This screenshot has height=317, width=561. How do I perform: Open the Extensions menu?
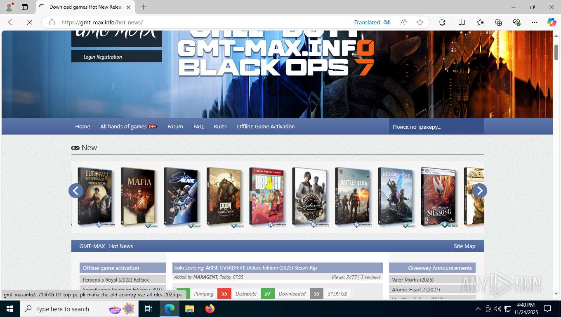pos(442,22)
